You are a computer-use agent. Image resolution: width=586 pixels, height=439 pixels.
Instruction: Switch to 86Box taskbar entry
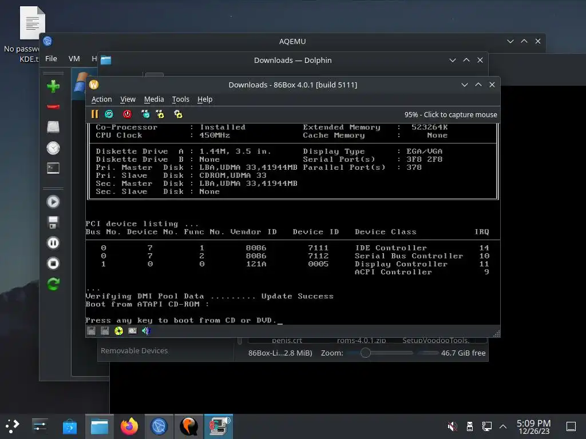click(219, 426)
